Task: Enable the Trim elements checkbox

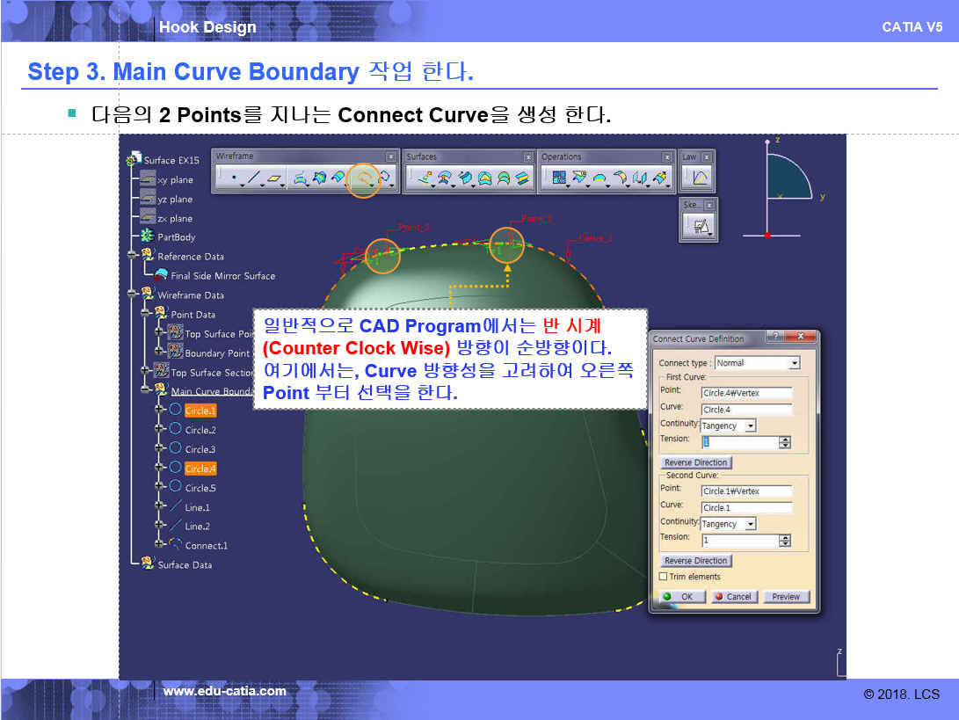Action: (664, 577)
